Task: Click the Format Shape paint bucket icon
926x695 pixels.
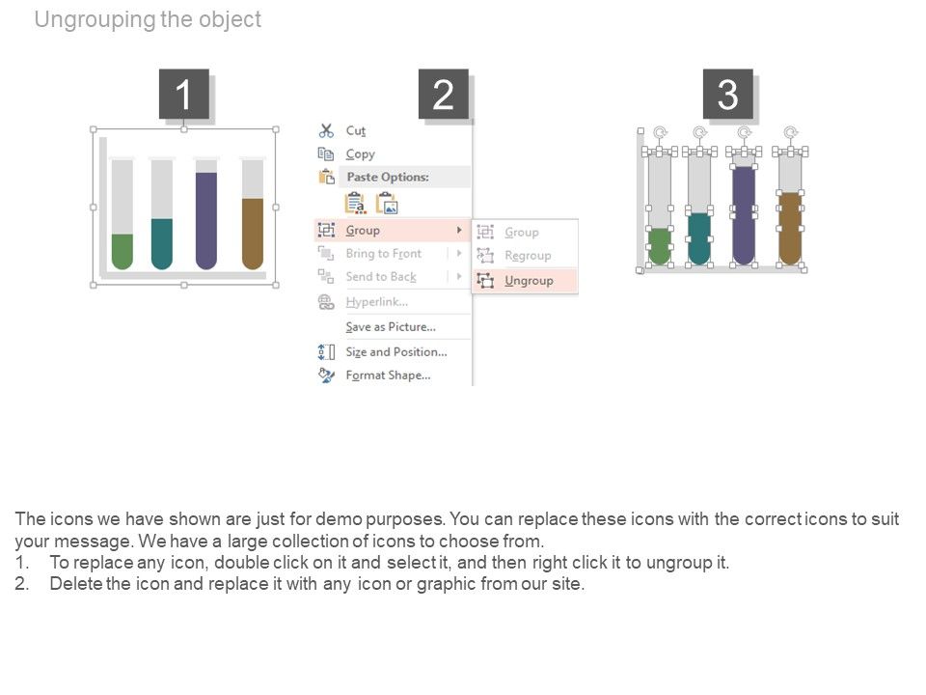Action: coord(326,375)
